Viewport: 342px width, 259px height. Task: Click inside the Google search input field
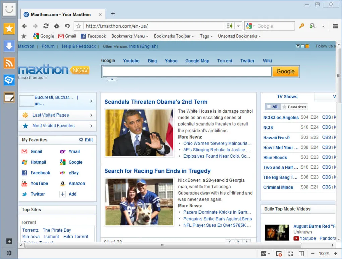[186, 71]
